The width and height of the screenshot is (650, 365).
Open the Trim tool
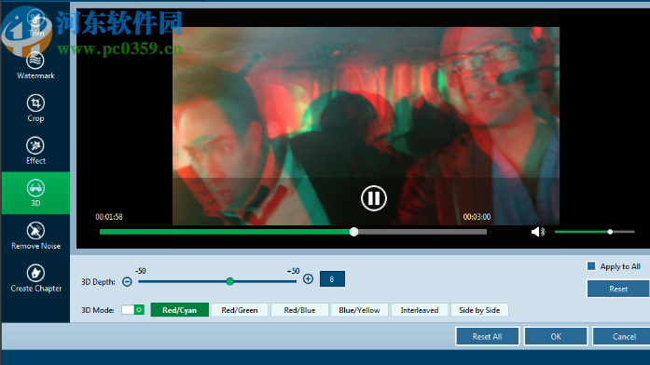35,23
